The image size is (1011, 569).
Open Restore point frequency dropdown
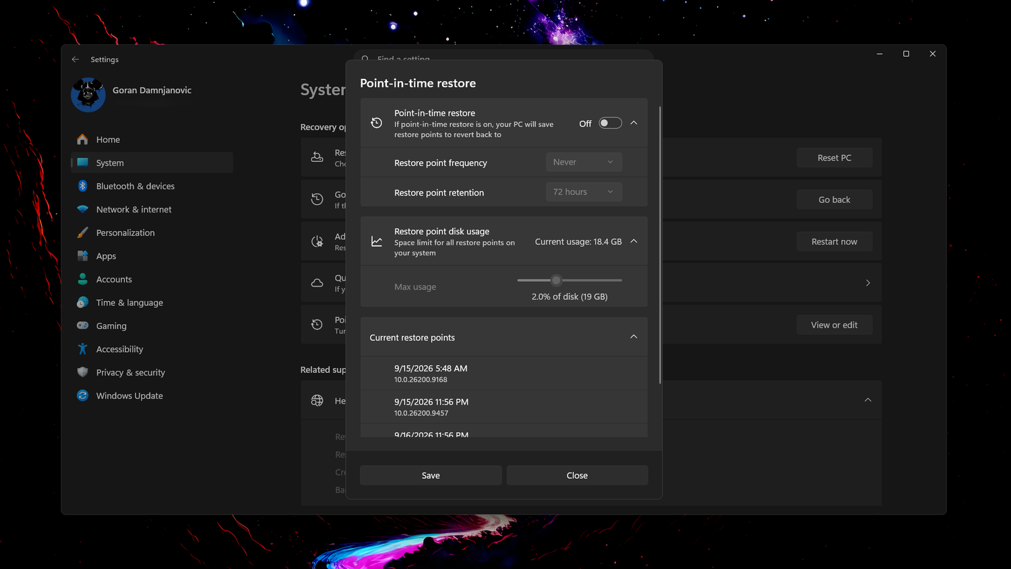584,162
